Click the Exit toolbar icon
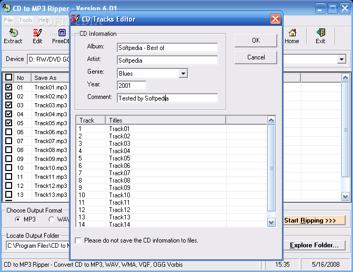Screen dimensions: 353x272 [x=320, y=36]
